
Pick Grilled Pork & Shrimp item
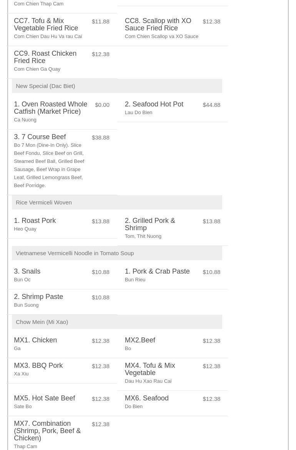point(150,224)
